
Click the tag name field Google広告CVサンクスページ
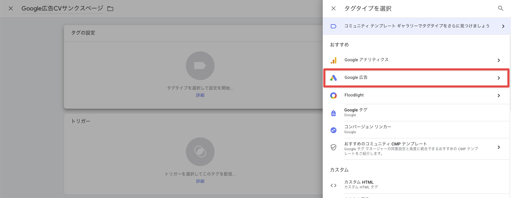pos(62,8)
